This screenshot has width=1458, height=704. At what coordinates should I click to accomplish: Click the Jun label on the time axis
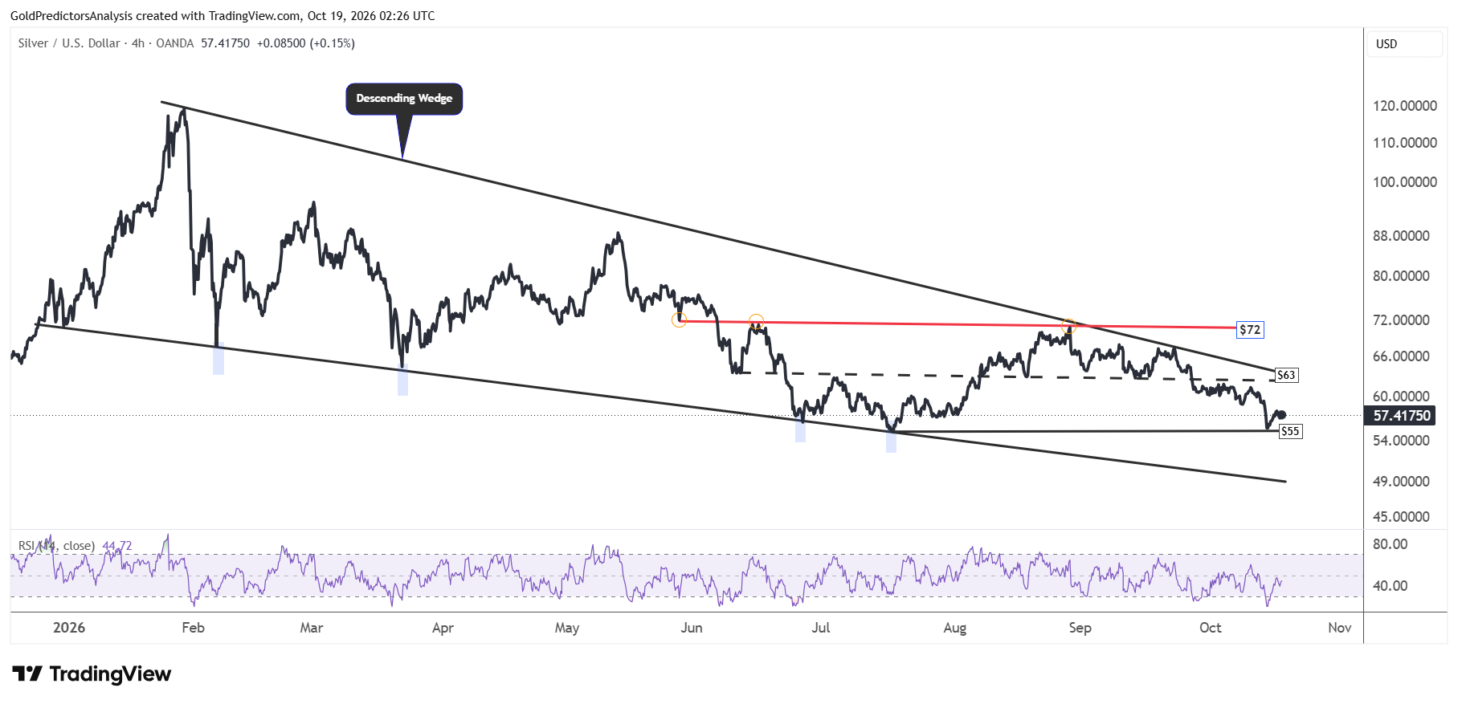[692, 628]
